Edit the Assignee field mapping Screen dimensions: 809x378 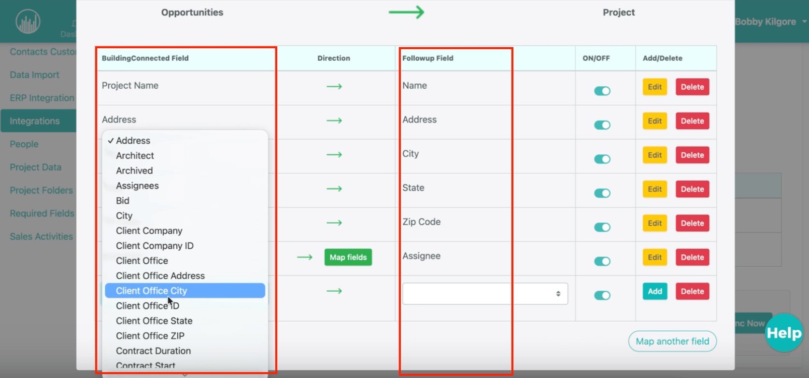point(654,257)
